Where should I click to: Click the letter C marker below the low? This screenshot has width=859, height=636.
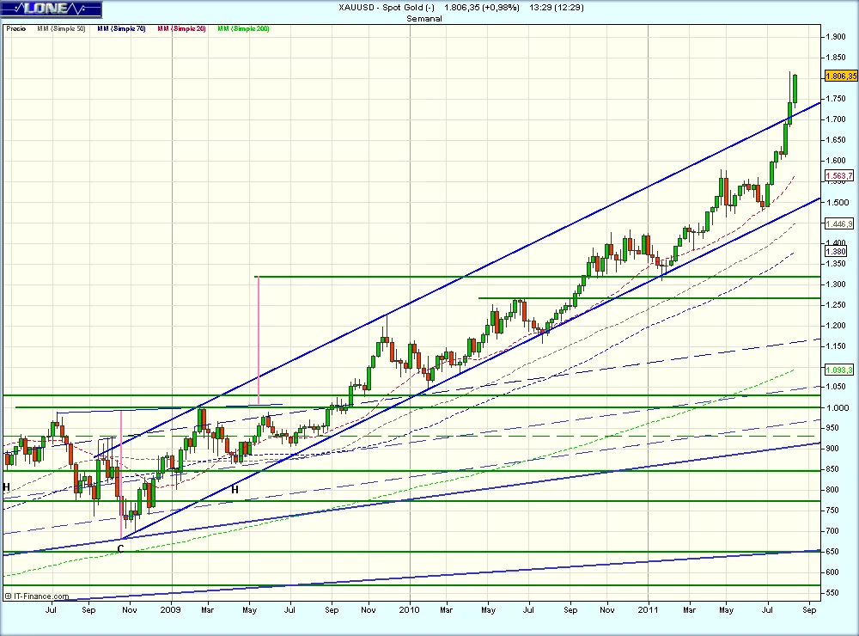pyautogui.click(x=120, y=547)
